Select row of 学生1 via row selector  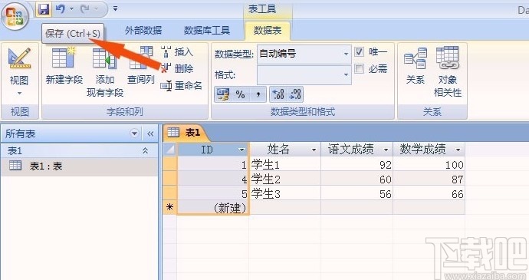(170, 164)
